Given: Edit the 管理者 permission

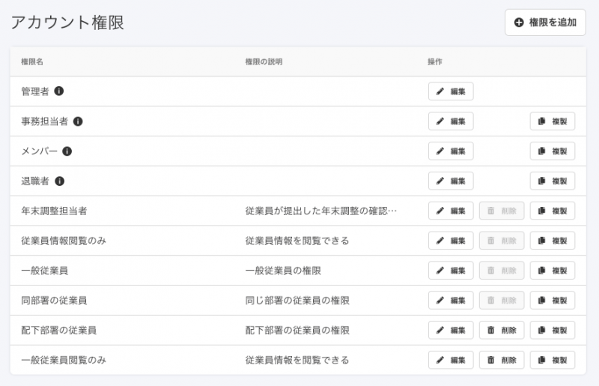Looking at the screenshot, I should pos(451,91).
